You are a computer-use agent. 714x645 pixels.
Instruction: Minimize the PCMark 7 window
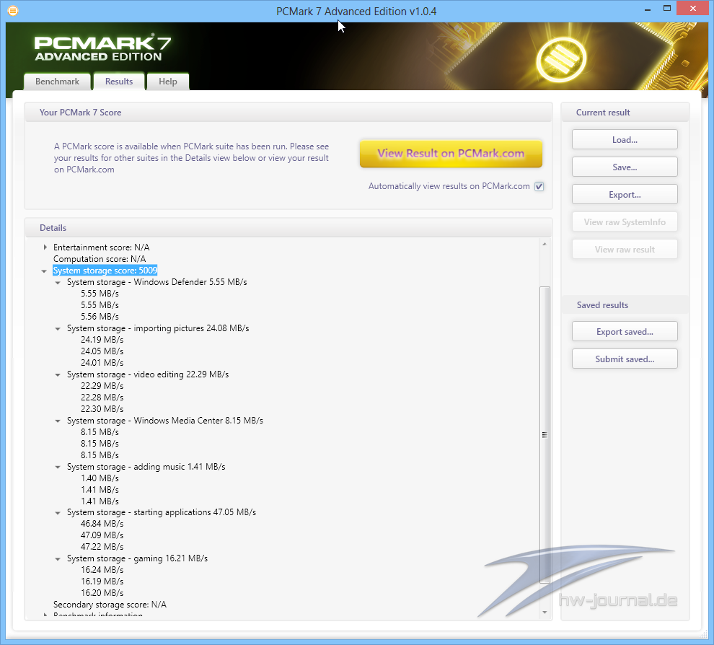(648, 9)
